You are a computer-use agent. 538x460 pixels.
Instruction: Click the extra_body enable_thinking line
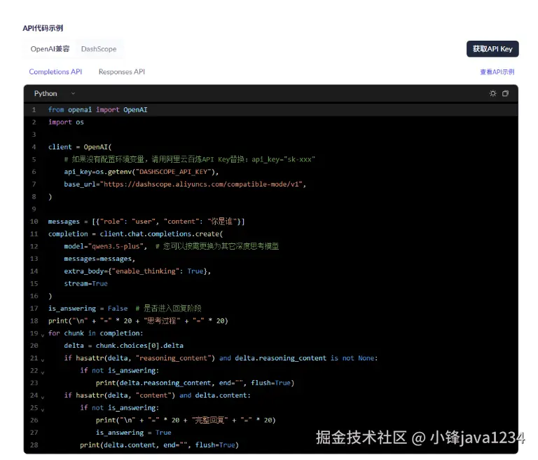137,271
